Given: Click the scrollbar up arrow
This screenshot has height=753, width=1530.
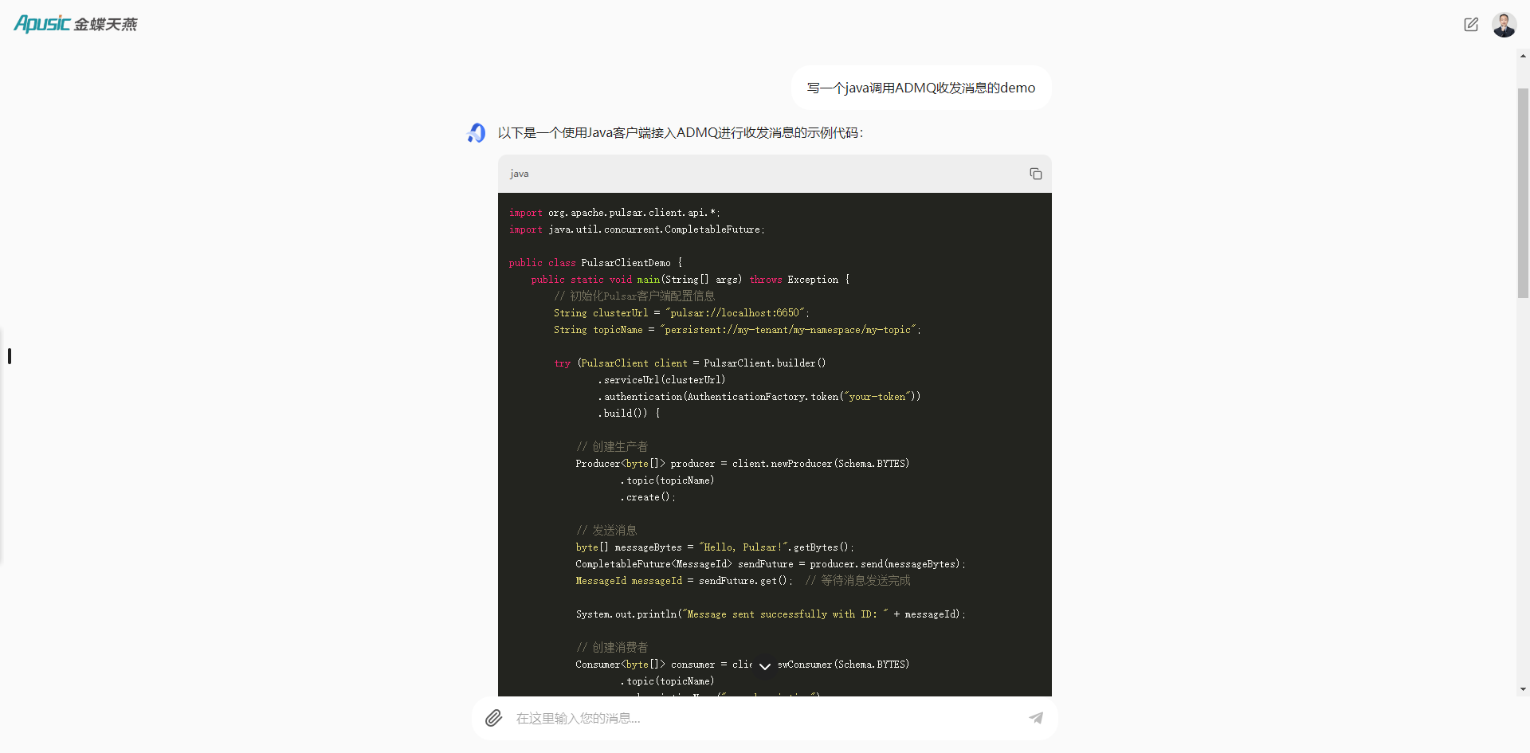Looking at the screenshot, I should pos(1523,57).
